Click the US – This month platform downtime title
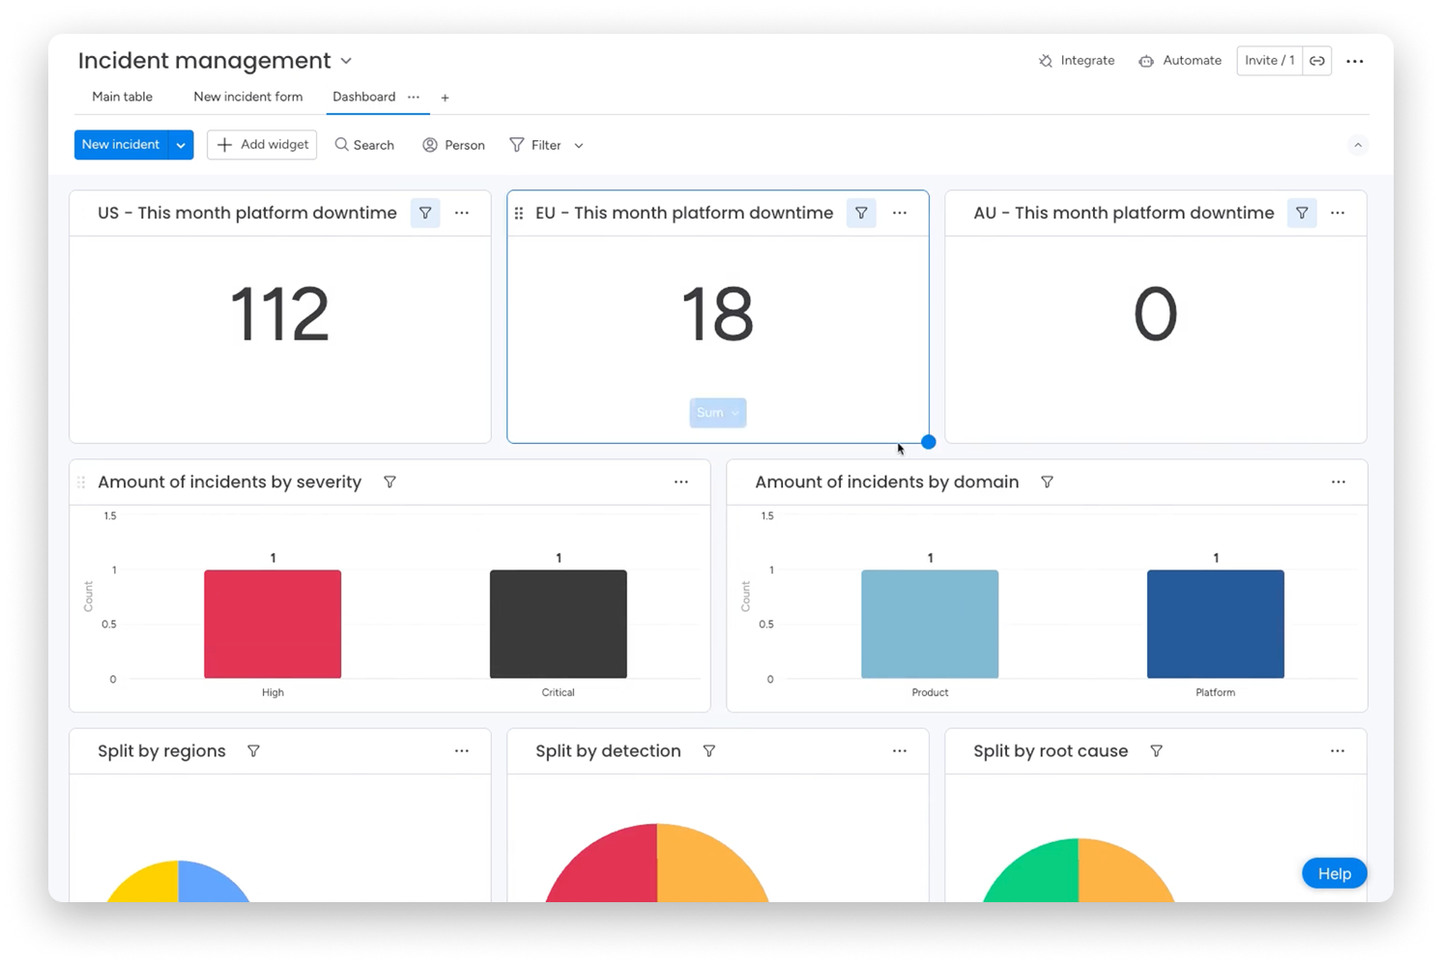 coord(247,213)
